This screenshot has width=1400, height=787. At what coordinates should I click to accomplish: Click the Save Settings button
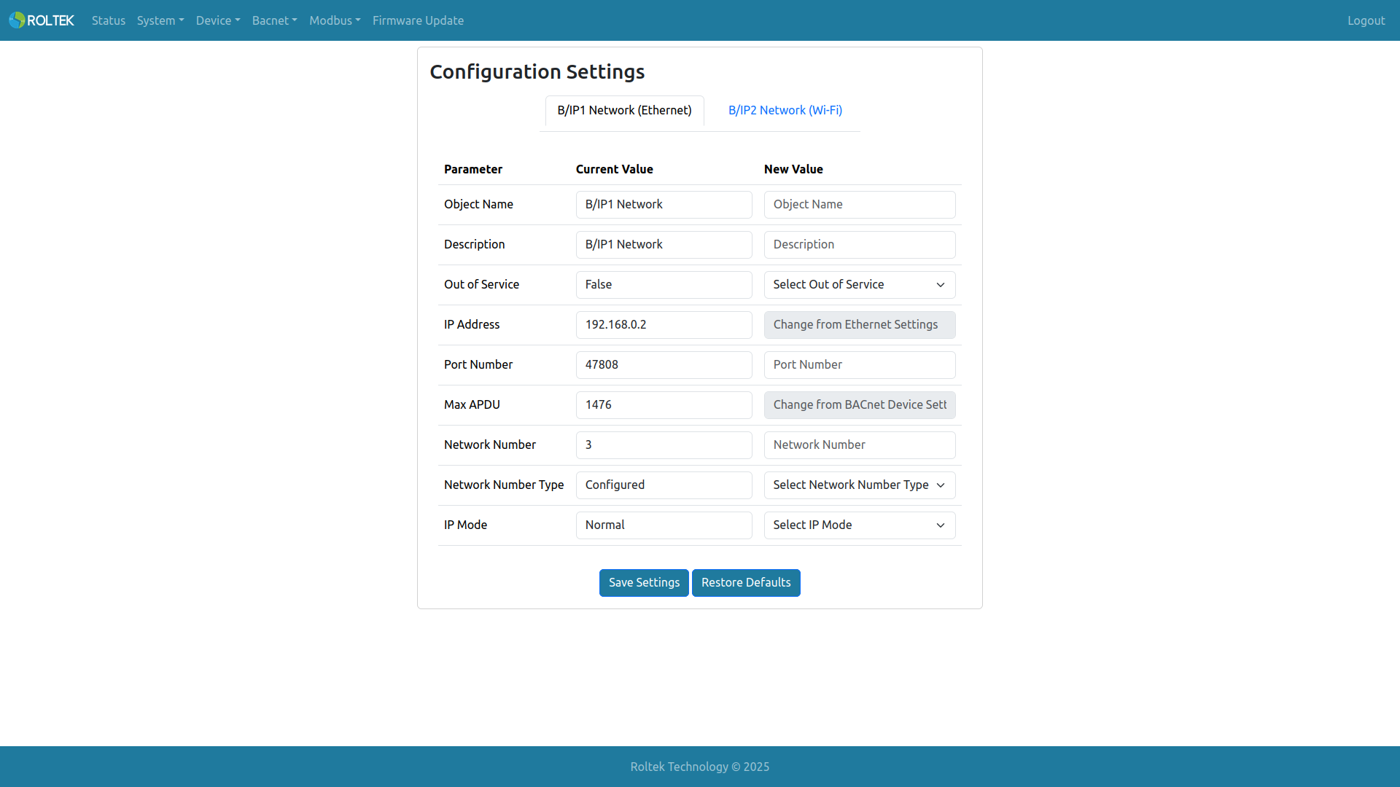(x=644, y=583)
